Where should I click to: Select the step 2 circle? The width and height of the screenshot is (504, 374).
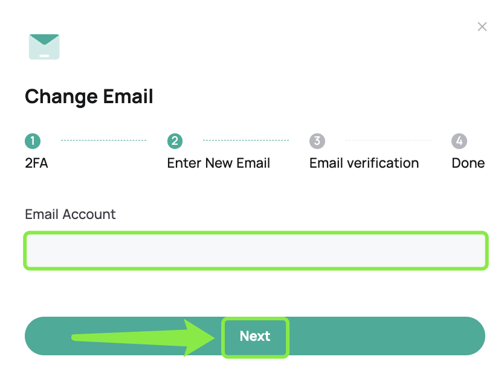click(x=175, y=141)
